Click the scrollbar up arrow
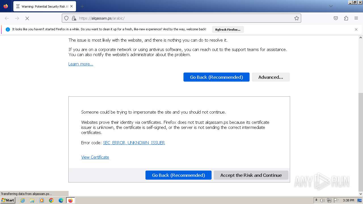This screenshot has height=204, width=363. pyautogui.click(x=361, y=37)
